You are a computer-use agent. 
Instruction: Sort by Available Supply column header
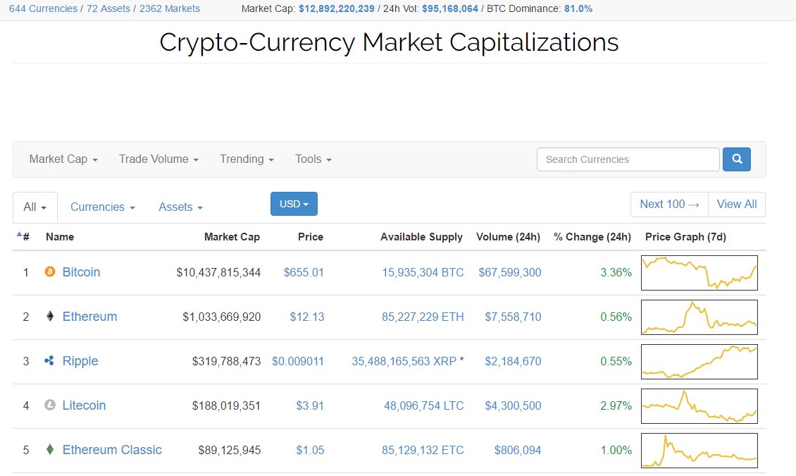click(x=421, y=237)
